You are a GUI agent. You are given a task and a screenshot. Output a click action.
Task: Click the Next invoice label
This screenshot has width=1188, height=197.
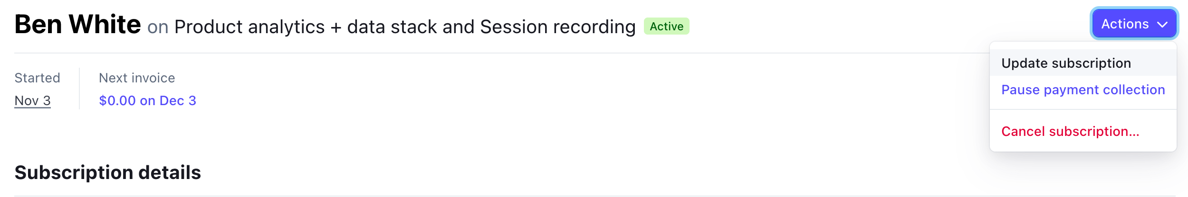tap(137, 78)
